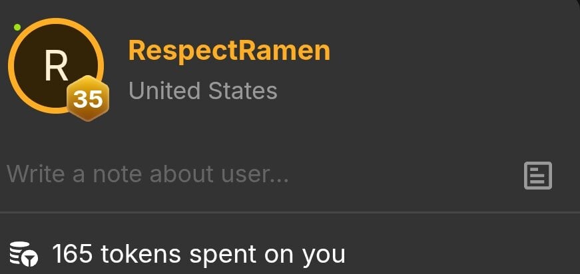Click the gold level 35 hexagon badge

(88, 98)
